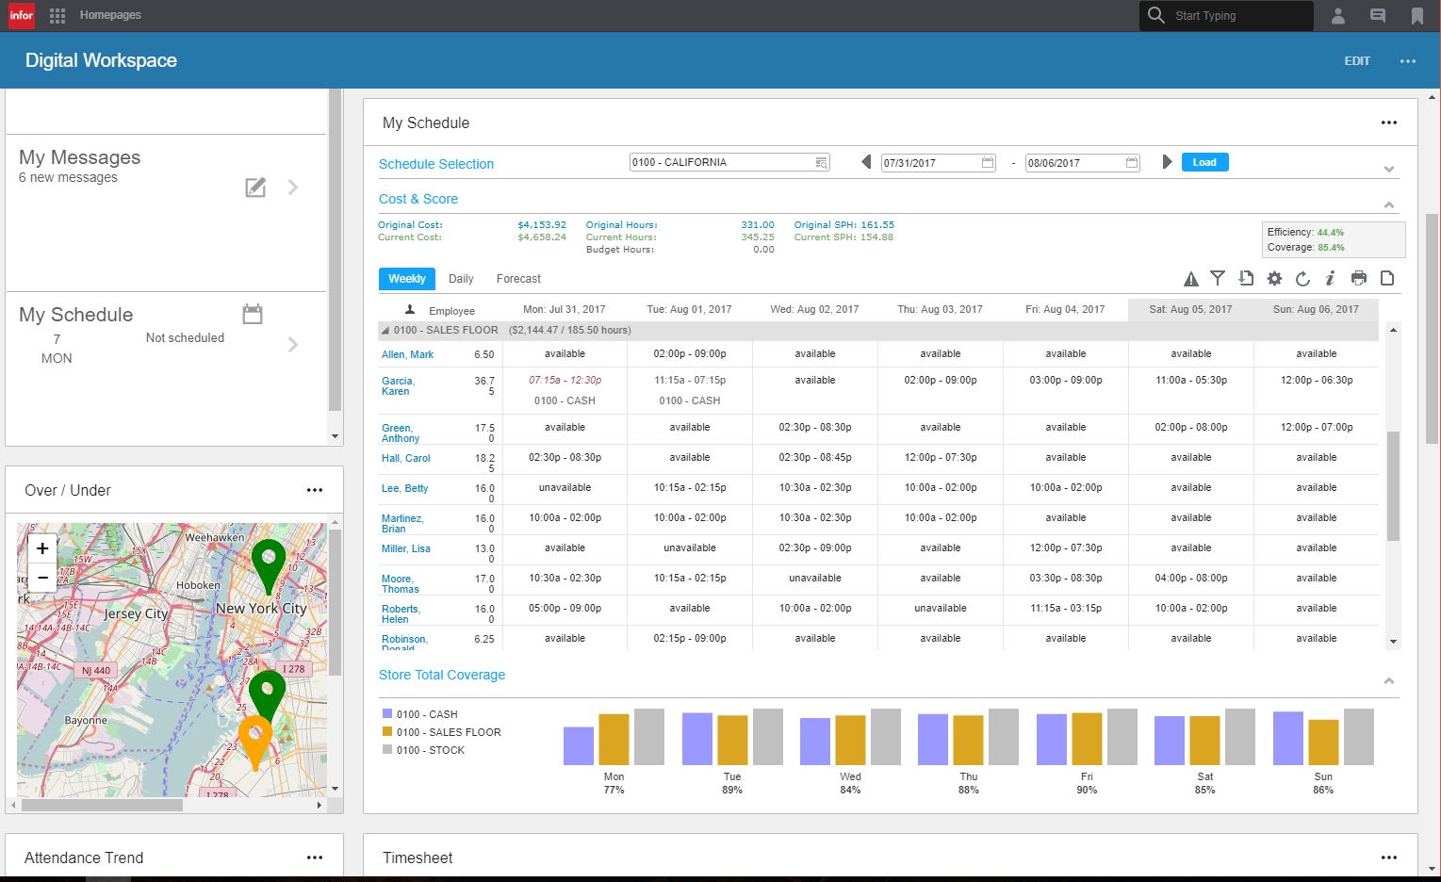
Task: Click the compose message icon in My Messages
Action: [x=255, y=188]
